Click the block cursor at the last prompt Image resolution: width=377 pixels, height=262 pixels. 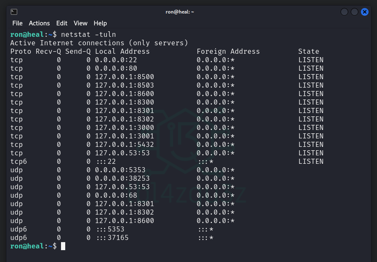coord(63,246)
